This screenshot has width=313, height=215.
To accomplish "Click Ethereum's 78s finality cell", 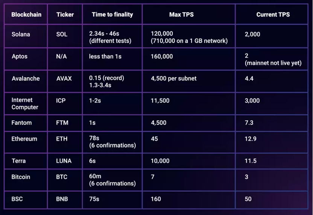I will tap(112, 142).
